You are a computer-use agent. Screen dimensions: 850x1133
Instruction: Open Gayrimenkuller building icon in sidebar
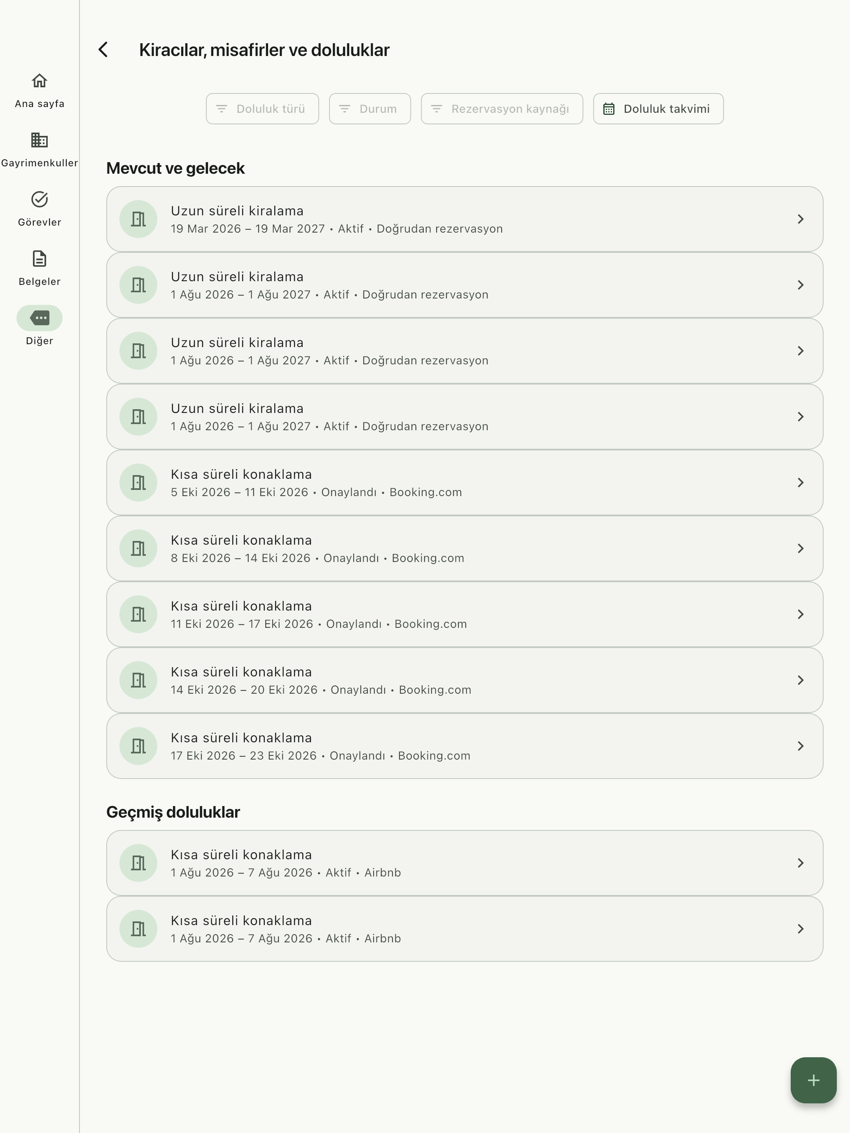click(40, 140)
